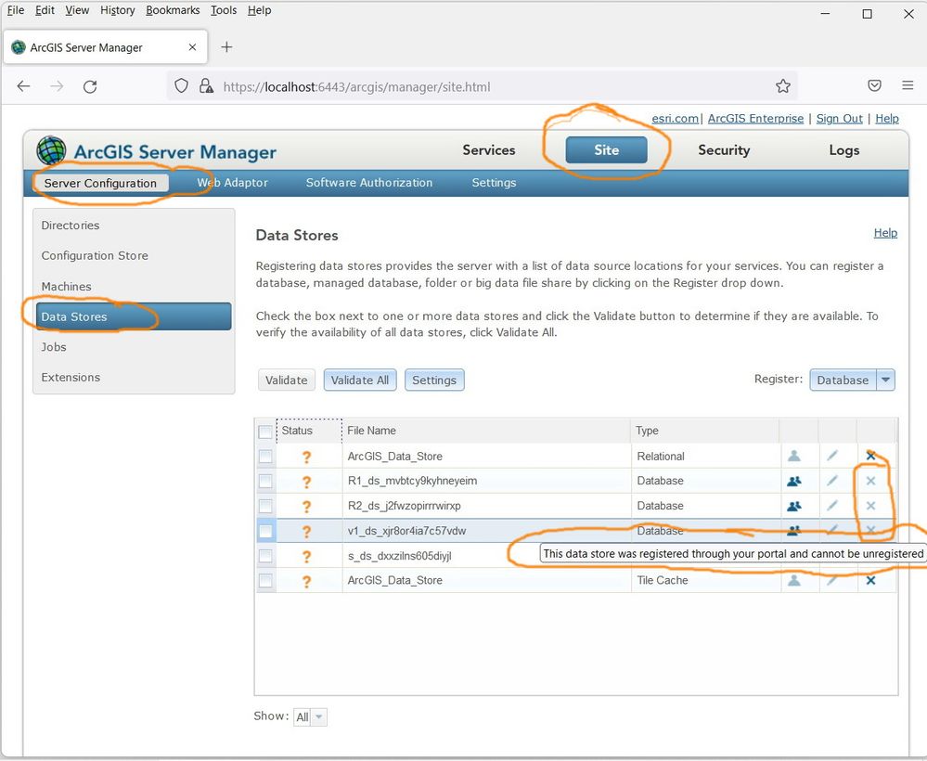Edit the Relational ArcGIS_Data_Store with pencil icon
This screenshot has width=927, height=761.
point(832,456)
